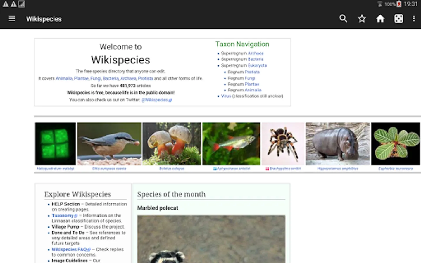The height and width of the screenshot is (263, 421).
Task: Visit the Village Pump link
Action: 65,227
